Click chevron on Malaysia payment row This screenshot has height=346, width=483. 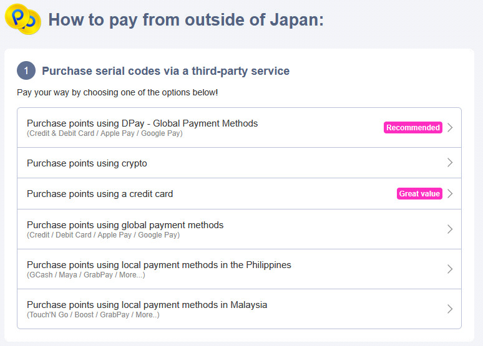coord(450,309)
